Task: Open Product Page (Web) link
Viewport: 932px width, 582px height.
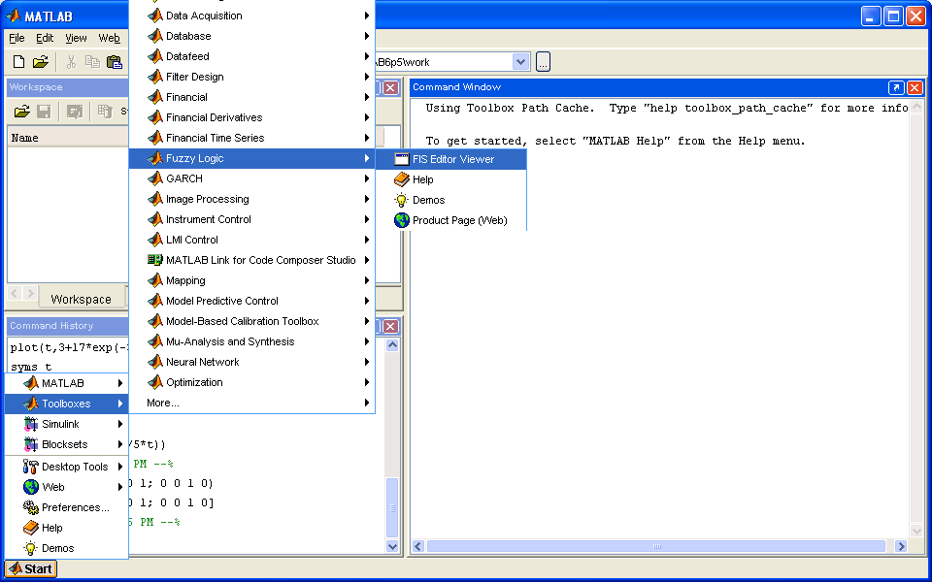Action: point(451,220)
